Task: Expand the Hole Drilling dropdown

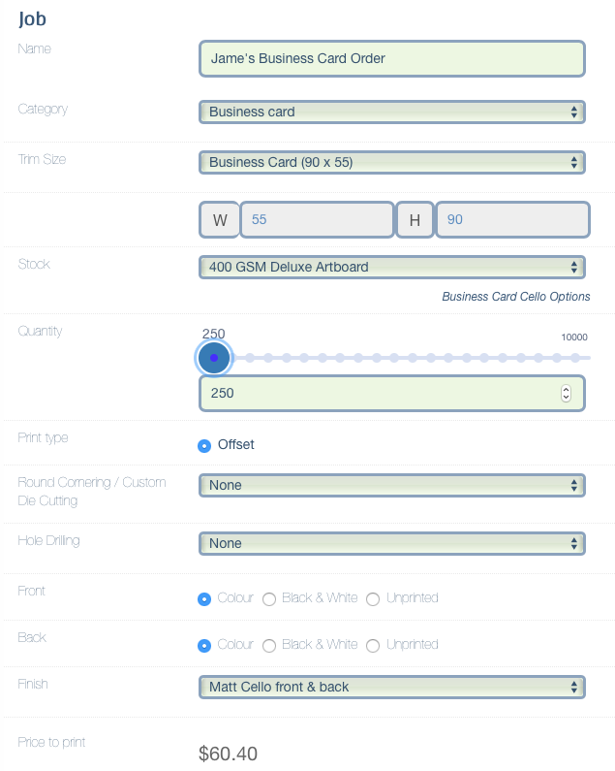Action: click(x=391, y=543)
